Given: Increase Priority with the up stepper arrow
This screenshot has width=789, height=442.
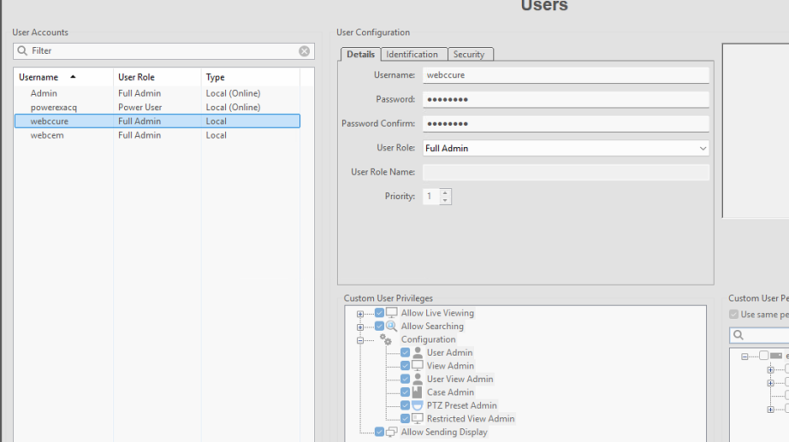Looking at the screenshot, I should pos(445,192).
